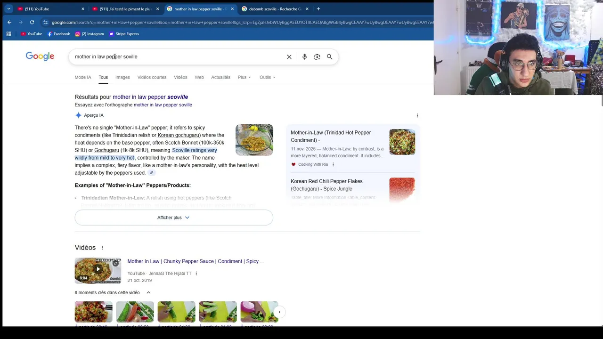The width and height of the screenshot is (603, 339).
Task: Open Google Lens image search icon
Action: (317, 56)
